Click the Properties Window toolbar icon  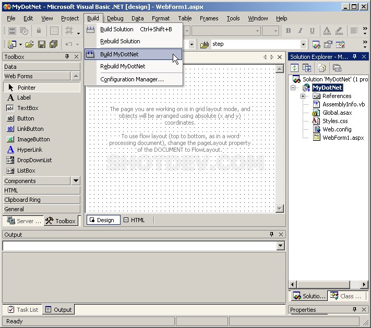click(x=328, y=44)
